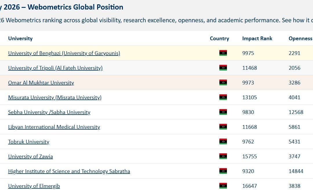
Task: Select openness value 5431
Action: click(x=294, y=142)
